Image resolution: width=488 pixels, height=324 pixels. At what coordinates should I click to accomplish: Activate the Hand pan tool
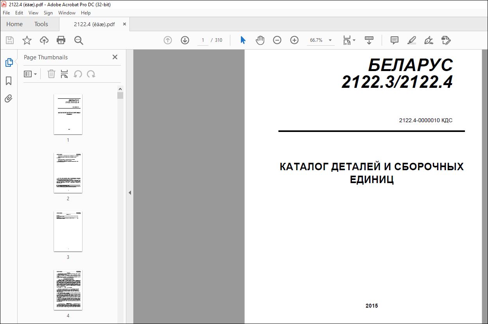[260, 40]
